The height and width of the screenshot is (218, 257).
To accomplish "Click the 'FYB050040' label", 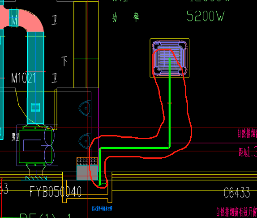I will [x=56, y=192].
